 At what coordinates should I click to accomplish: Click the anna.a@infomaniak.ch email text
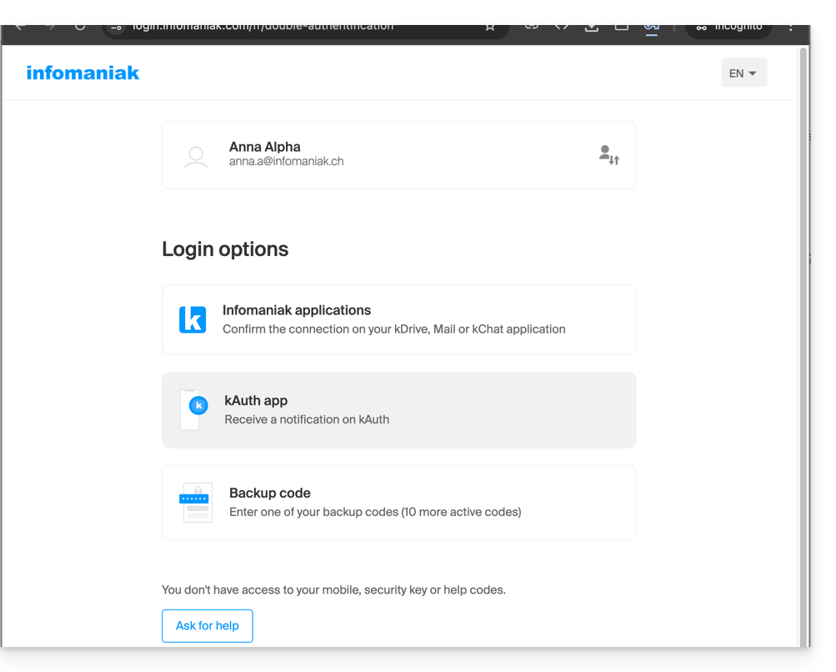[286, 162]
